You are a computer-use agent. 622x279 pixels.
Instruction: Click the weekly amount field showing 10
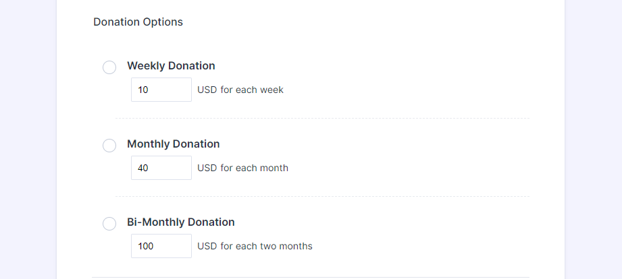pos(161,90)
